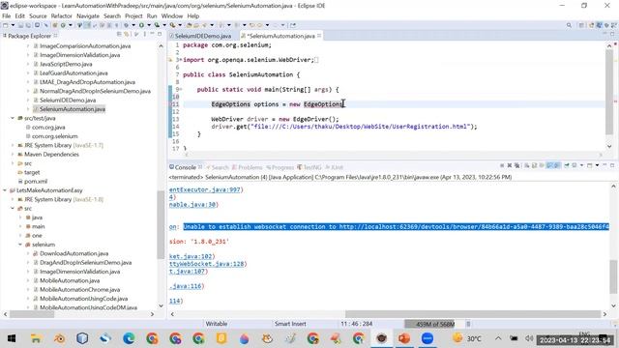Image resolution: width=619 pixels, height=348 pixels.
Task: Click the Terminate square icon in Console toolbar
Action: [502, 165]
